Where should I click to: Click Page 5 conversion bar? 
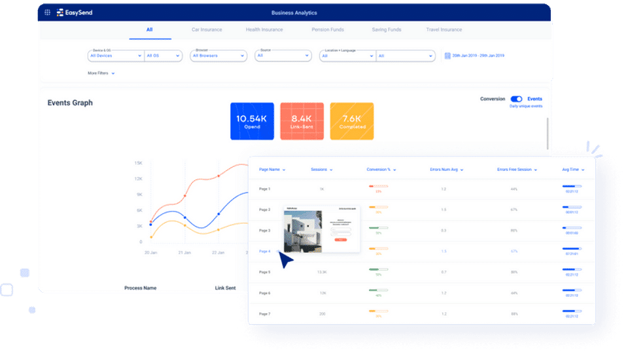point(379,270)
